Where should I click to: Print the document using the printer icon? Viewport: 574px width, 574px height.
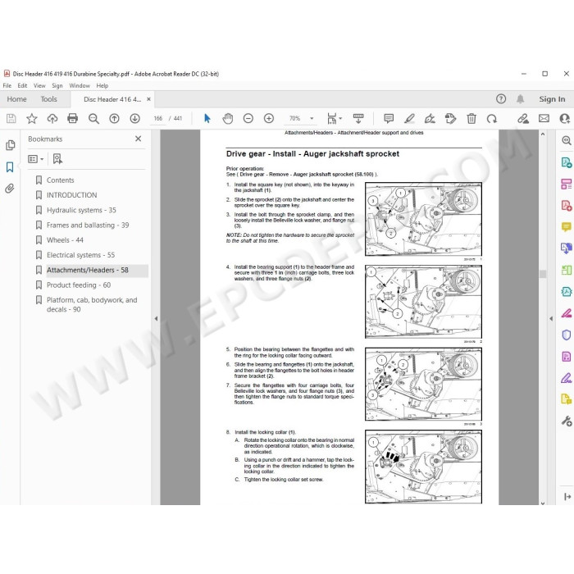73,119
